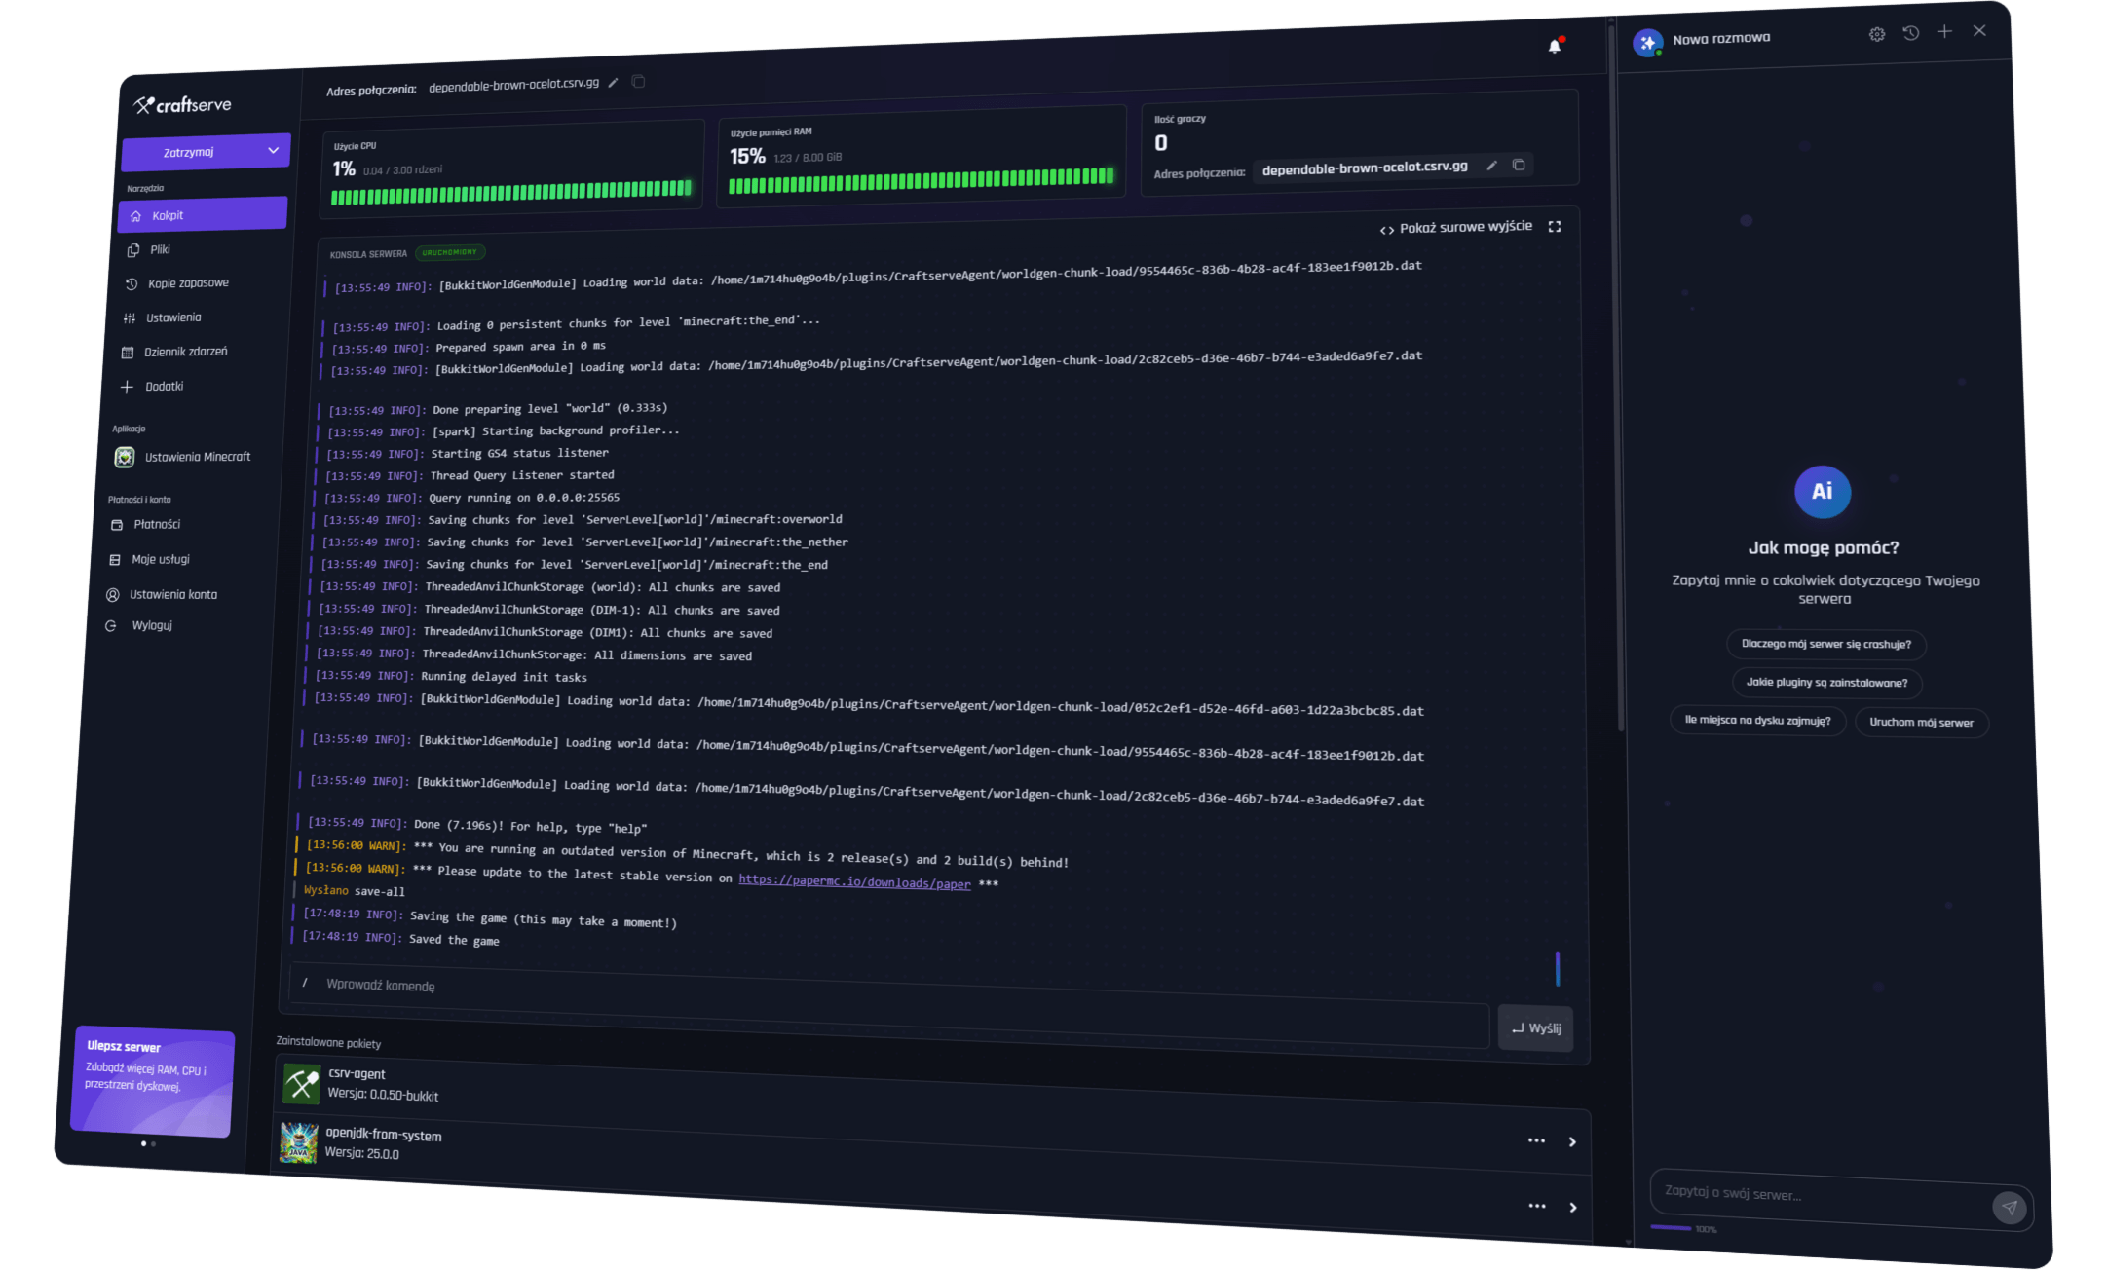Screen dimensions: 2107x1270
Task: Click Ulepsz serwer promo card
Action: pyautogui.click(x=153, y=1082)
